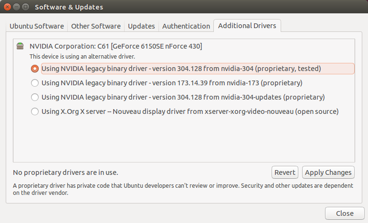Go to the Updates tab
This screenshot has height=223, width=368.
[x=141, y=26]
